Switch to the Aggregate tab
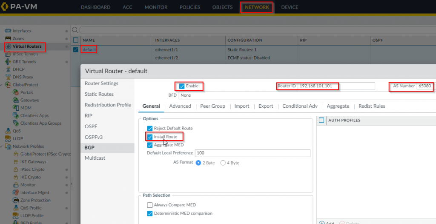Screen dimensions: 436x224 click(338, 106)
